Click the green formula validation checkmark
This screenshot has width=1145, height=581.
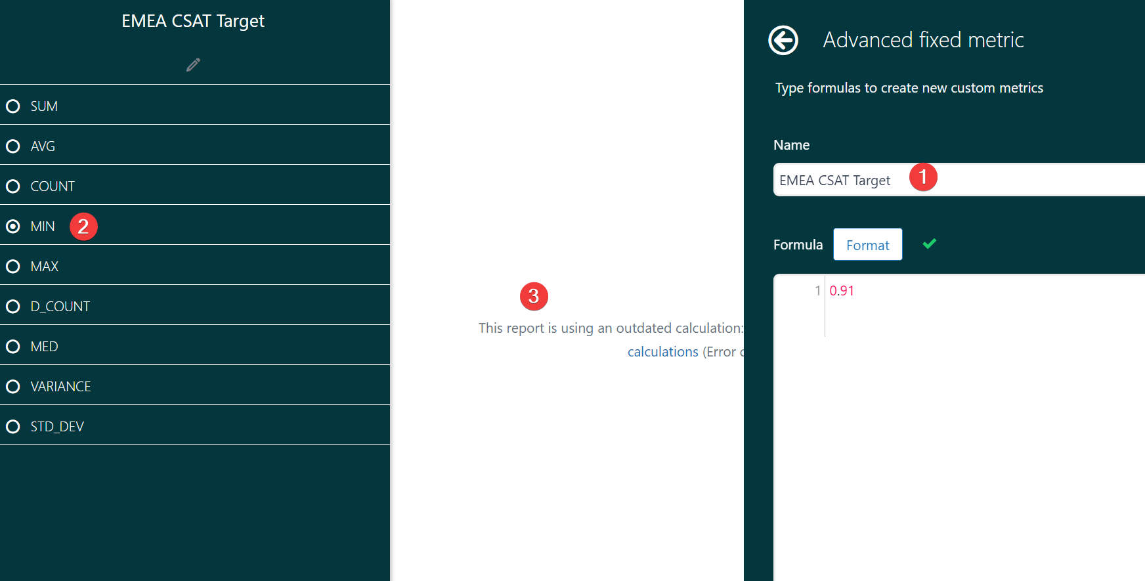[929, 244]
